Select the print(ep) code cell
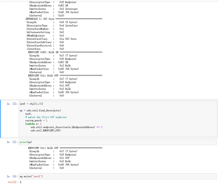 pyautogui.click(x=118, y=142)
